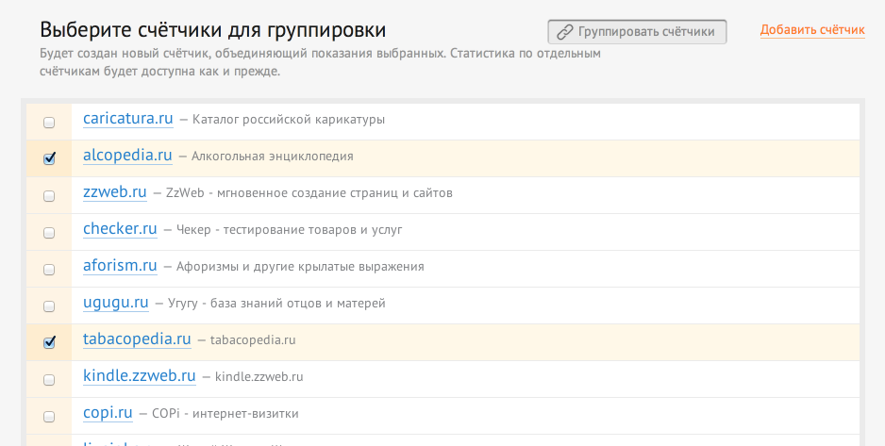
Task: Enable the zzweb.ru checkbox
Action: pyautogui.click(x=49, y=196)
